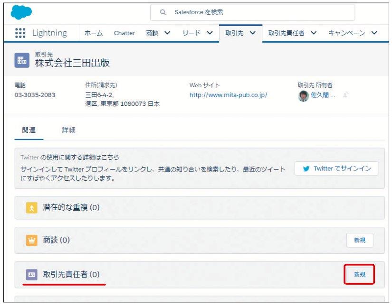Expand the 取引先 tab dropdown chevron
The image size is (392, 306).
pos(252,33)
